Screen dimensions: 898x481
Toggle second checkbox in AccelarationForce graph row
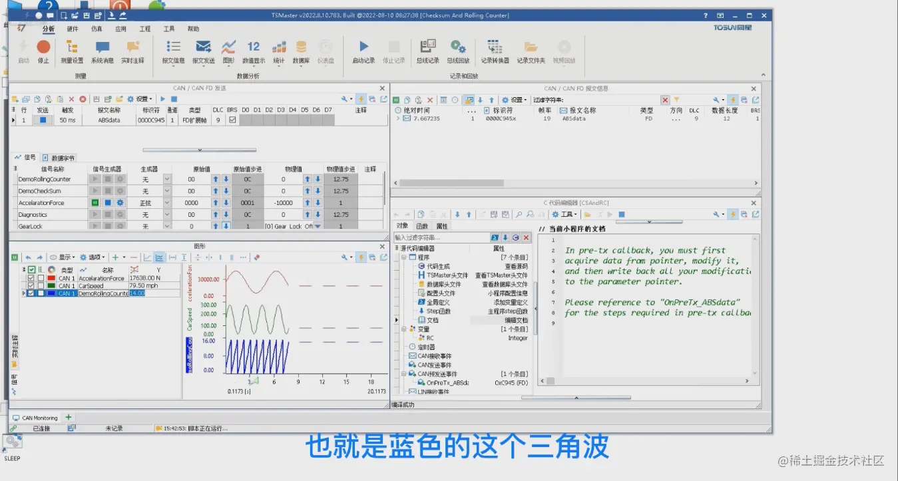tap(41, 278)
